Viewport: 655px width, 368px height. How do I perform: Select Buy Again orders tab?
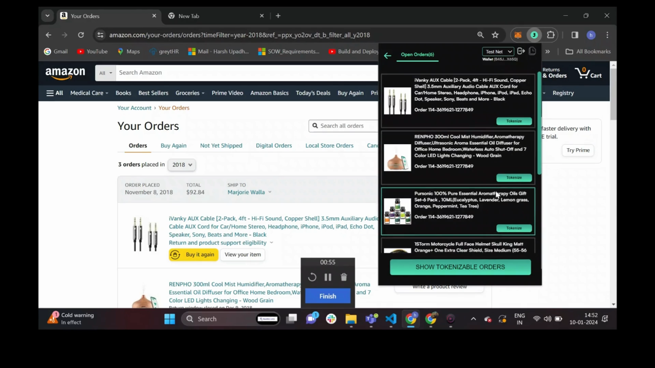[x=173, y=146]
